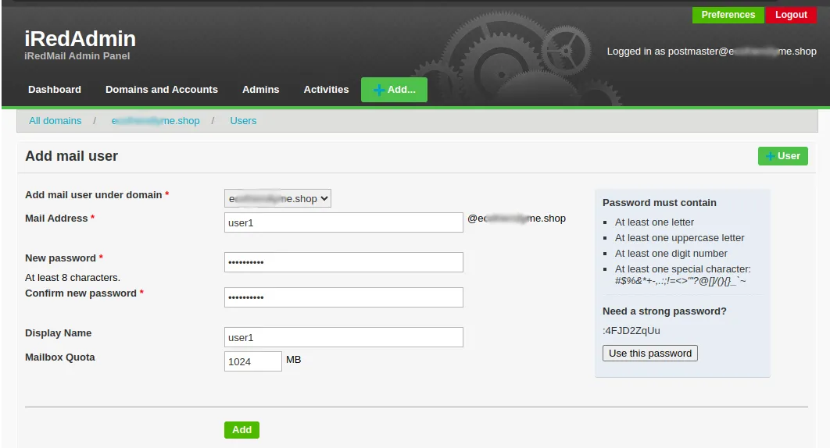Click the plus icon in Add... button
Image resolution: width=830 pixels, height=448 pixels.
point(378,90)
